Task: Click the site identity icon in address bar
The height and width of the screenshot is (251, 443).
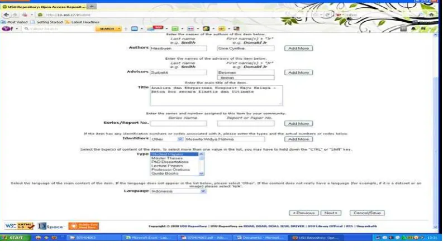Action: pyautogui.click(x=40, y=15)
